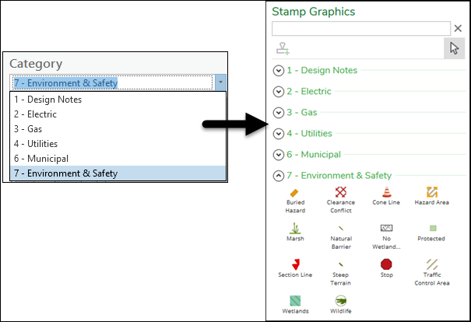Select the Hazard Area stamp icon
Image resolution: width=471 pixels, height=322 pixels.
(x=432, y=196)
